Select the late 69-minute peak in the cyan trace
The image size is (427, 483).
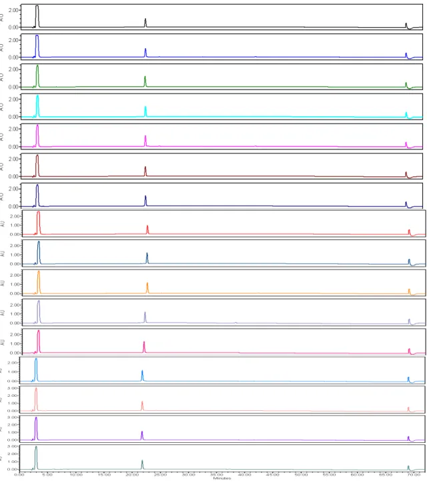406,115
